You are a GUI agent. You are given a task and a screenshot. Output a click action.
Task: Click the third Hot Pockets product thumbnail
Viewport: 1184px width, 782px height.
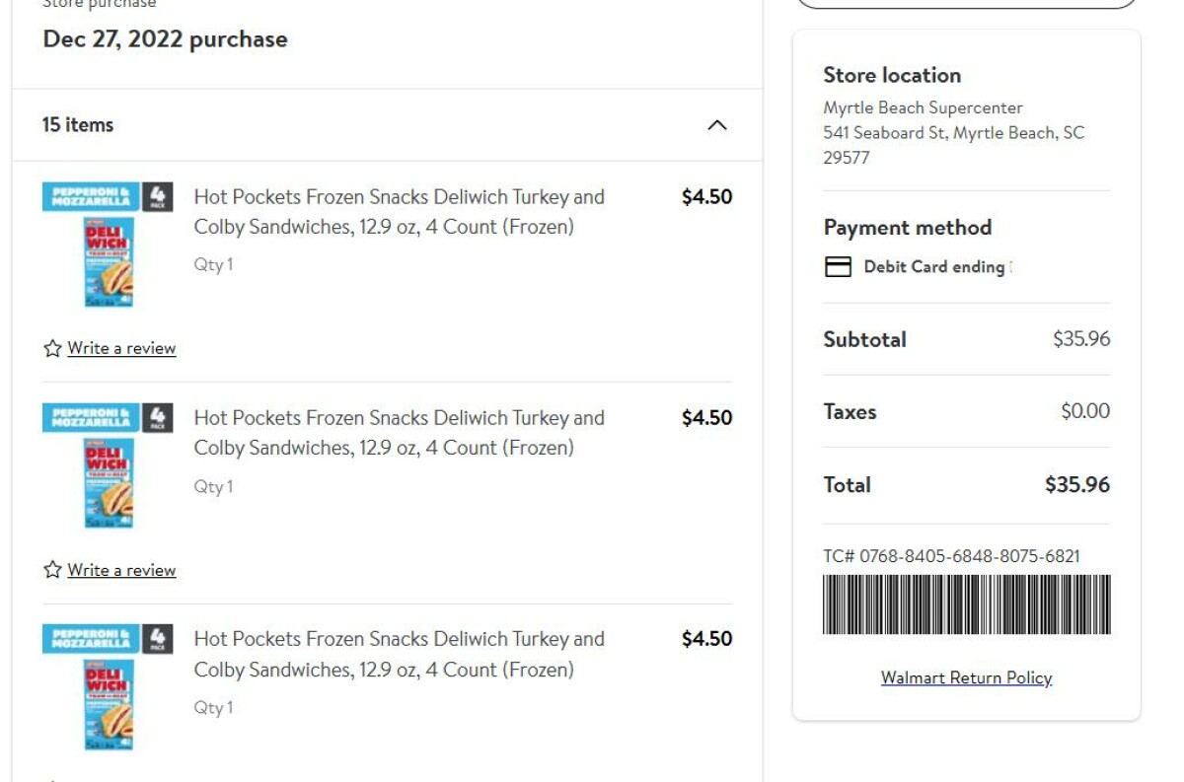pos(108,687)
